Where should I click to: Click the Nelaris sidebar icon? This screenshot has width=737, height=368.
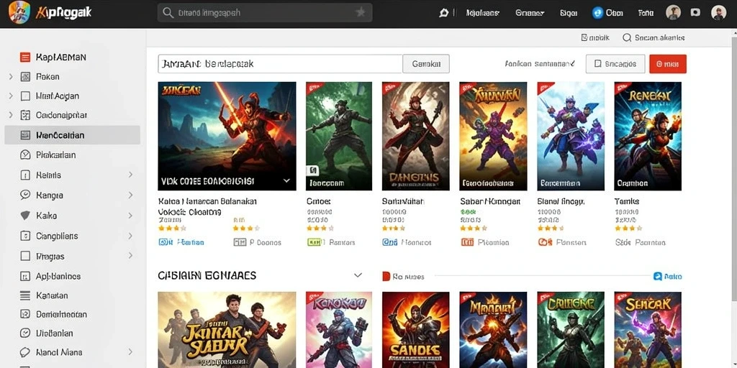pos(25,175)
